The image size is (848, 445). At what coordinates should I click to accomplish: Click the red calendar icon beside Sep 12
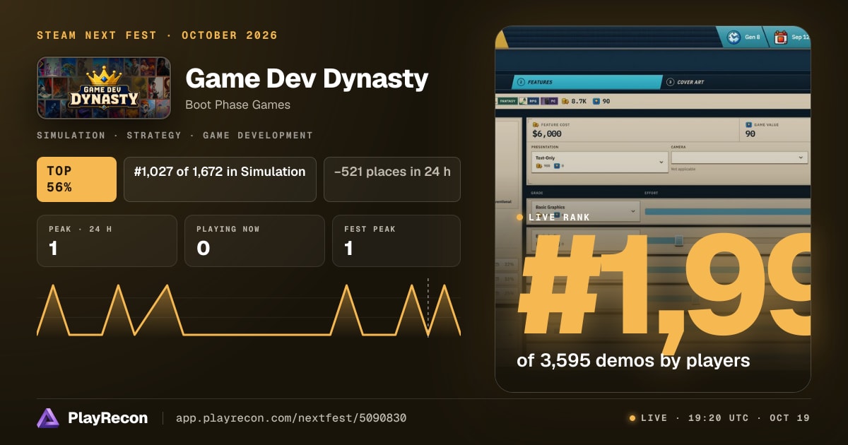pos(780,37)
